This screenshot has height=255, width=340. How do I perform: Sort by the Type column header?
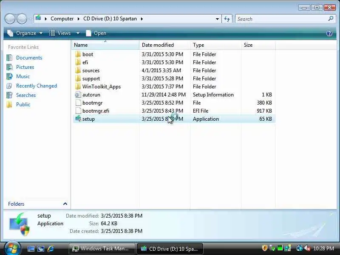tap(215, 45)
